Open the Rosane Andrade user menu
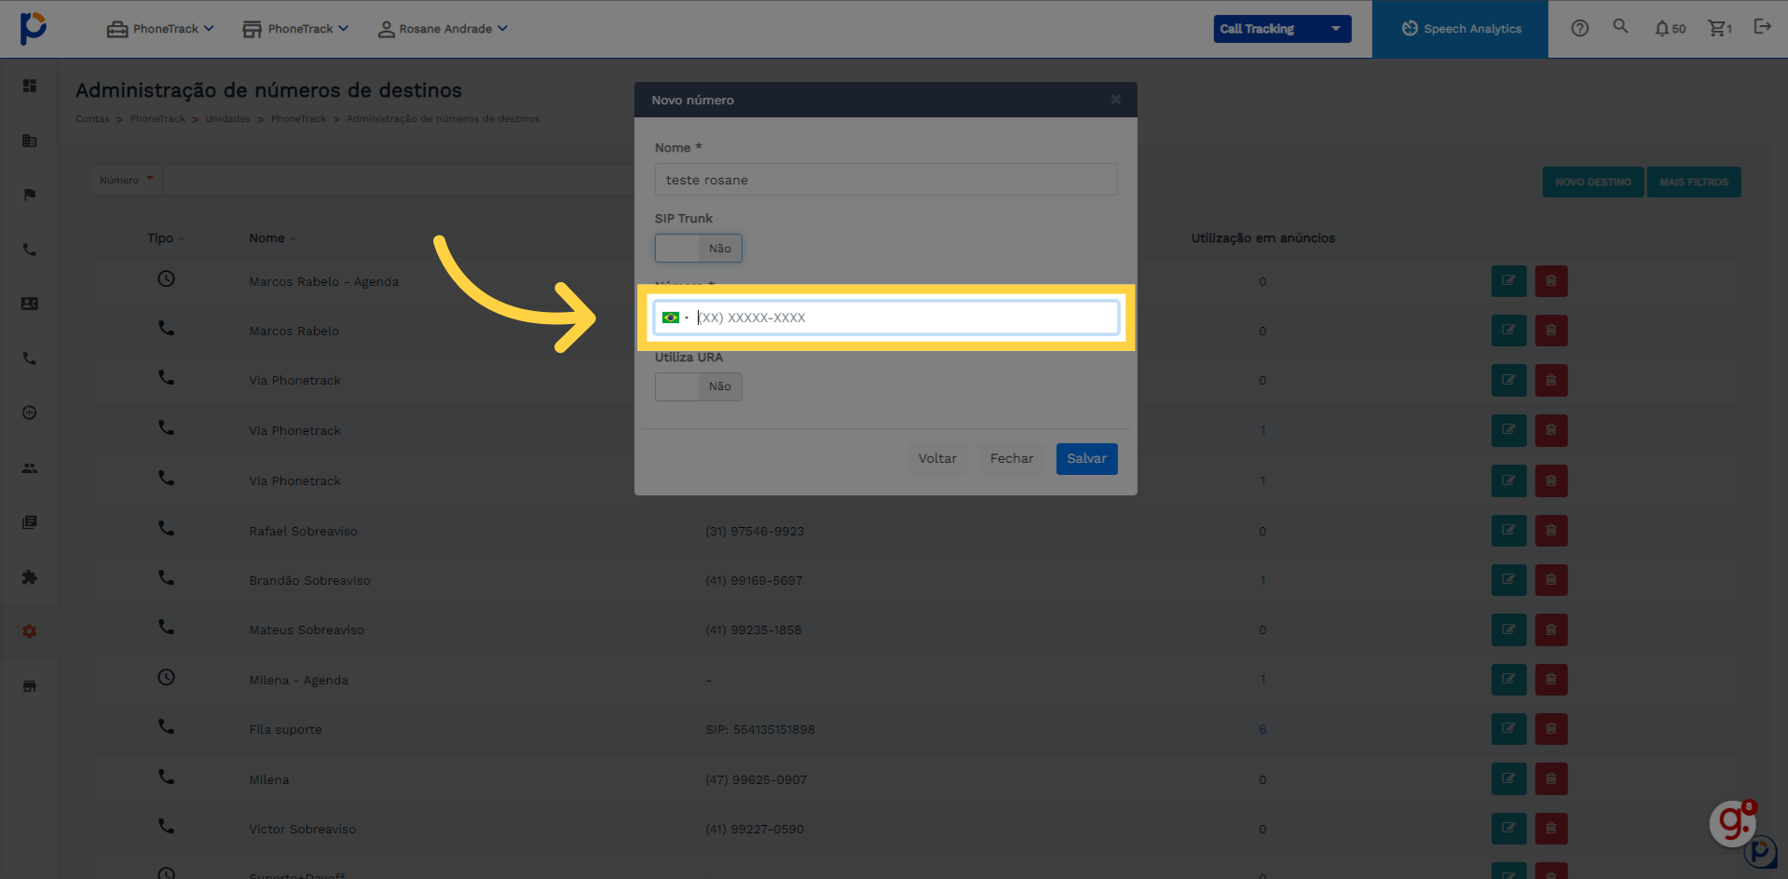Image resolution: width=1788 pixels, height=879 pixels. pos(443,29)
